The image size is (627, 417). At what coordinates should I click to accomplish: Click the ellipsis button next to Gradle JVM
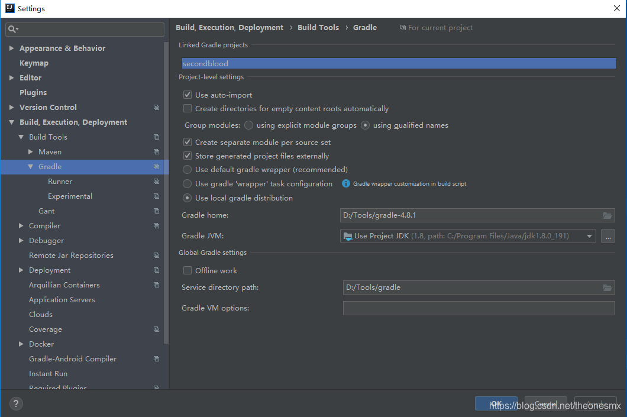pyautogui.click(x=608, y=236)
